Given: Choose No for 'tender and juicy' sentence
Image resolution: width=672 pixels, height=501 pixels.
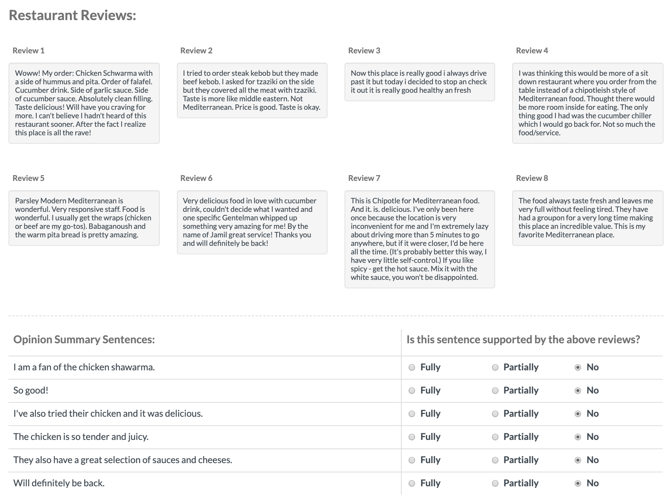Looking at the screenshot, I should (x=578, y=437).
